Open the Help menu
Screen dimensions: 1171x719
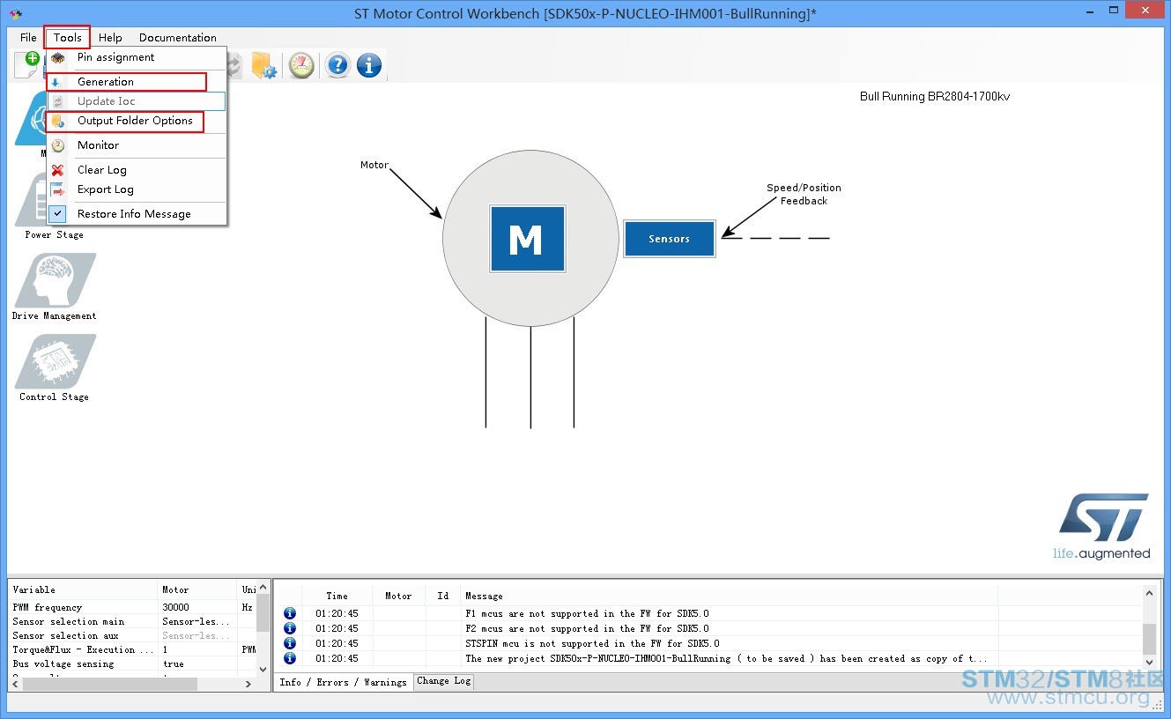tap(110, 38)
